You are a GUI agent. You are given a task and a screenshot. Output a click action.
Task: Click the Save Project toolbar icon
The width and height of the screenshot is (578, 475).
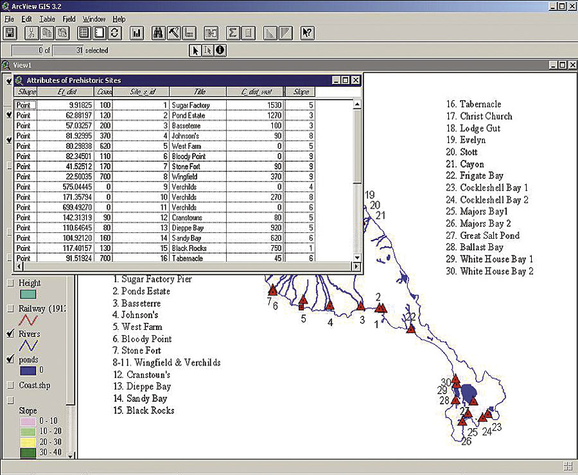pos(10,33)
